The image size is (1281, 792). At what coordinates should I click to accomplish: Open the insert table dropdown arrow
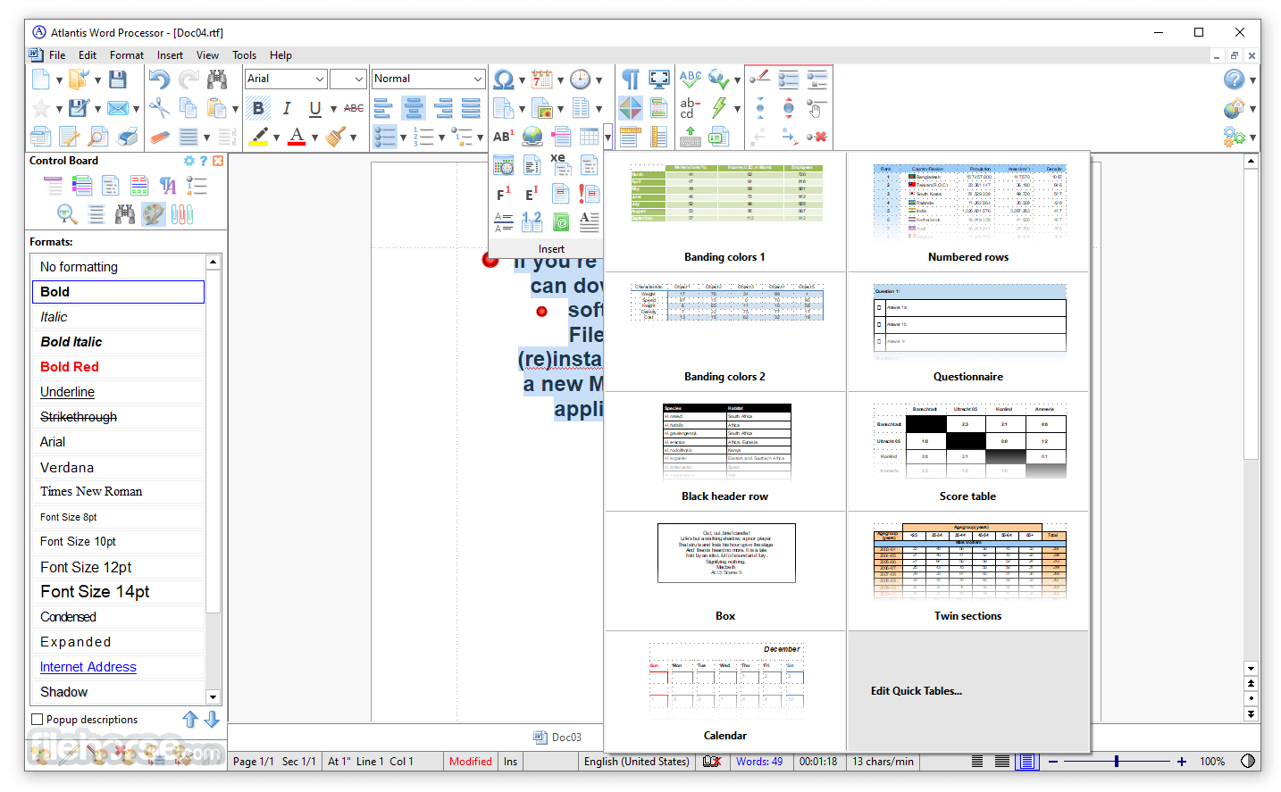[607, 138]
